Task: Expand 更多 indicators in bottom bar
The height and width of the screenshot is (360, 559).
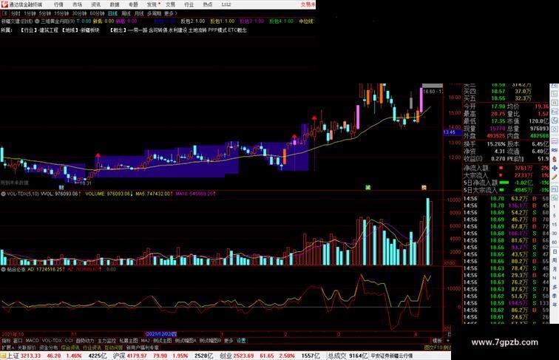Action: tap(228, 341)
